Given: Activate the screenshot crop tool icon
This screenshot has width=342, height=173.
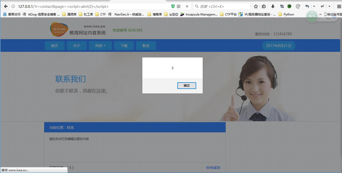Looking at the screenshot, I should [x=282, y=6].
